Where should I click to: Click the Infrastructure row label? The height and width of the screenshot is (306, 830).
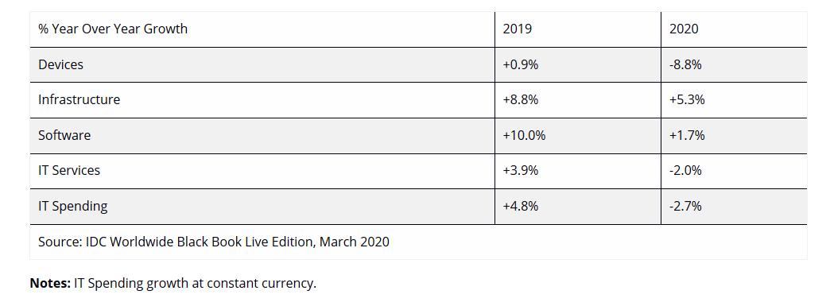pos(79,99)
